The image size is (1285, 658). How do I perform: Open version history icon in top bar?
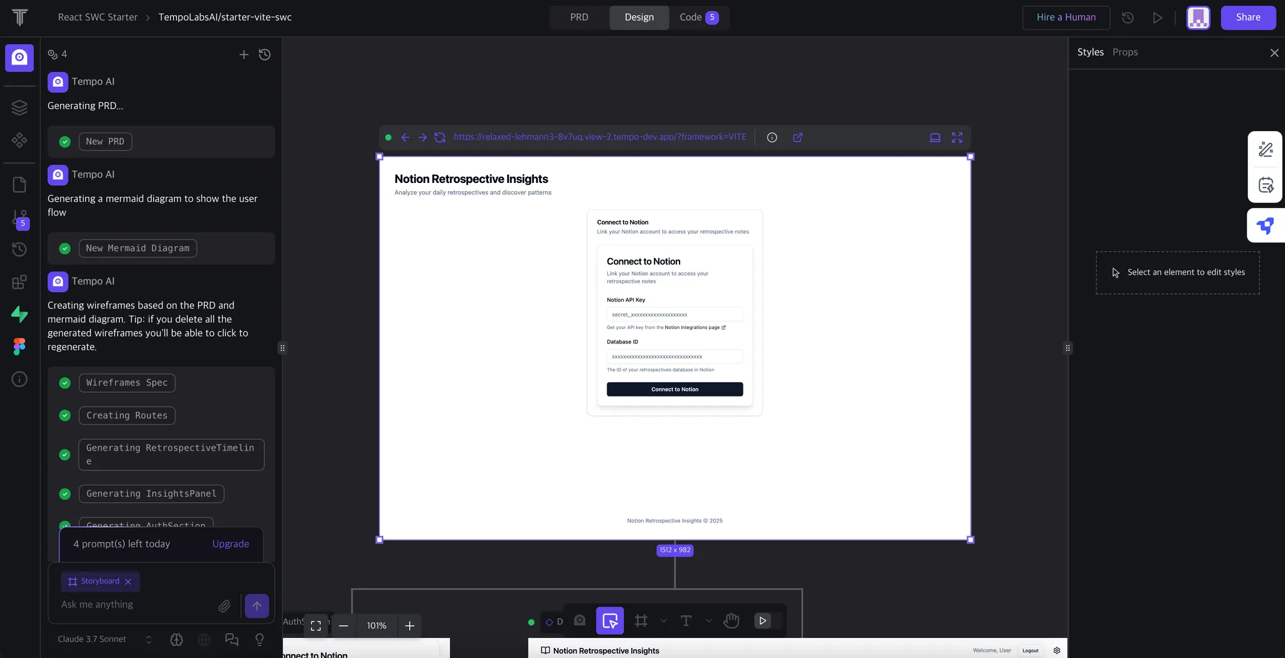click(x=1128, y=18)
